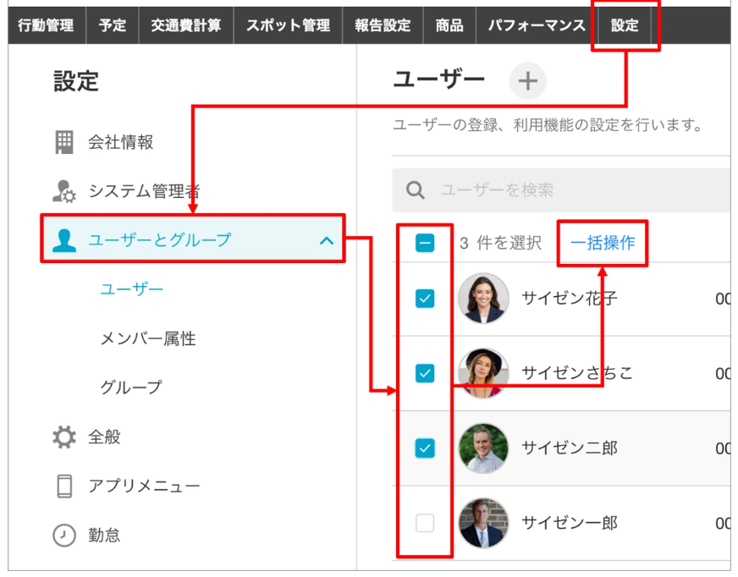The image size is (738, 577).
Task: Open システム管理者 settings
Action: 145,191
